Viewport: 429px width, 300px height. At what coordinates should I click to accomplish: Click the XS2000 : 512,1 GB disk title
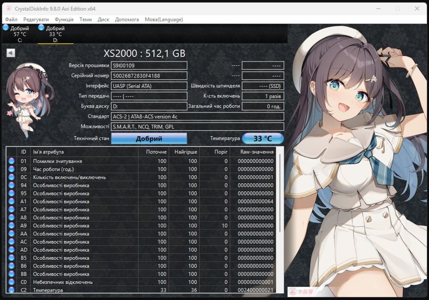click(145, 53)
